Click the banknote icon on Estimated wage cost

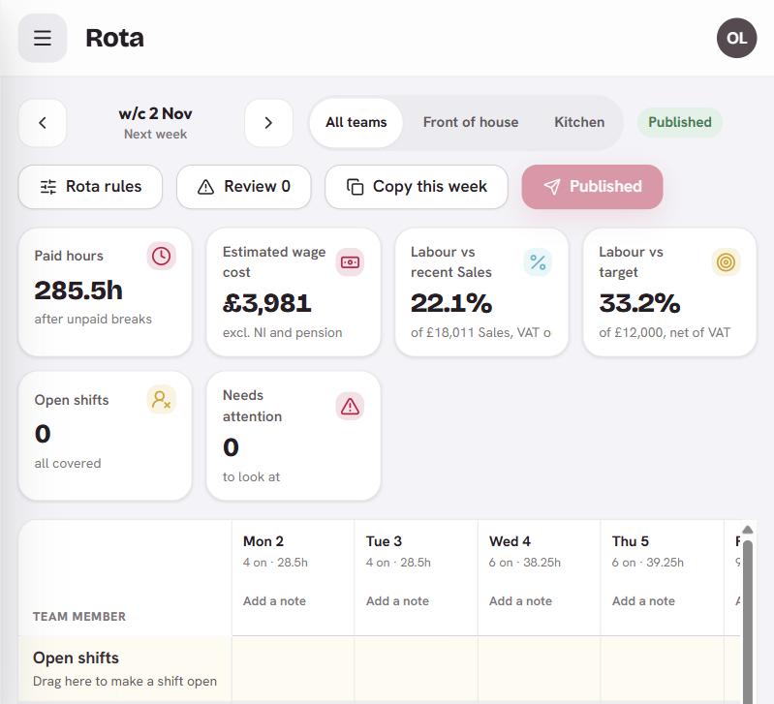coord(350,262)
